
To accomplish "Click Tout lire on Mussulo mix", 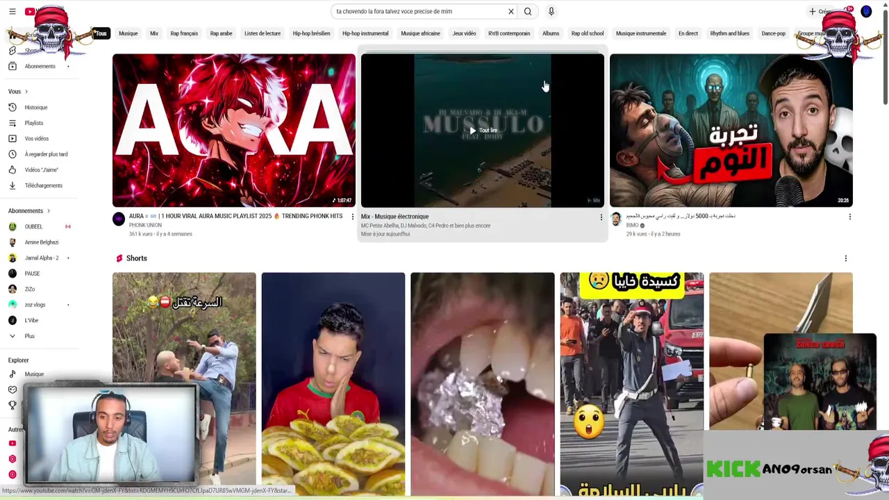I will (x=483, y=131).
